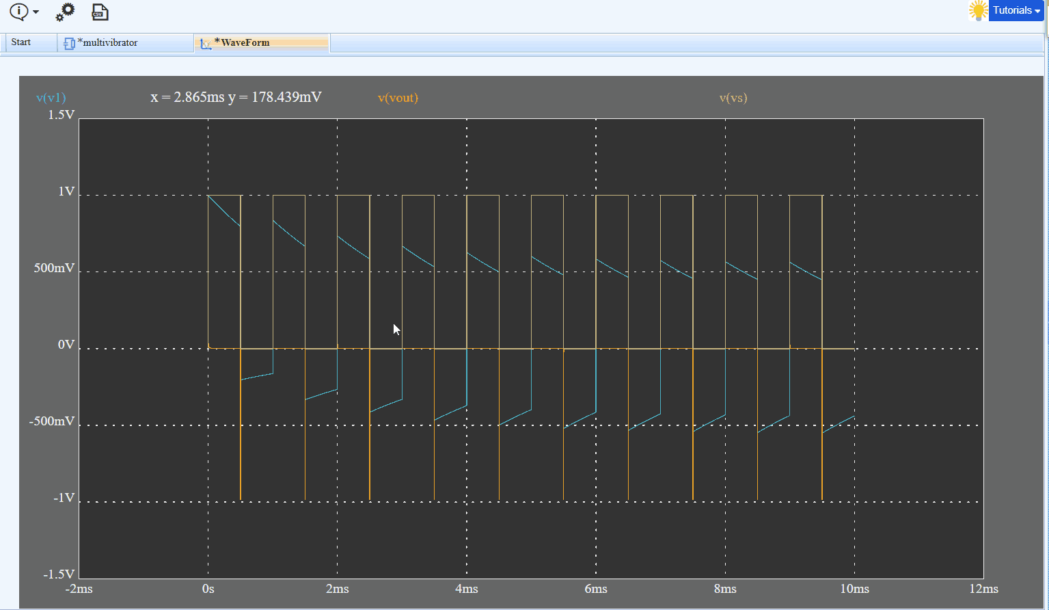The width and height of the screenshot is (1049, 610).
Task: Click the chart icon on the WaveForm tab
Action: 205,42
